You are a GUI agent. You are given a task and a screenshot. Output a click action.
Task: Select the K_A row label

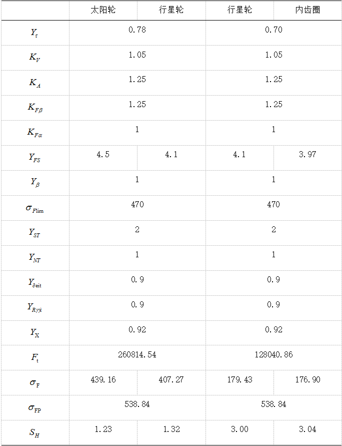(x=34, y=83)
